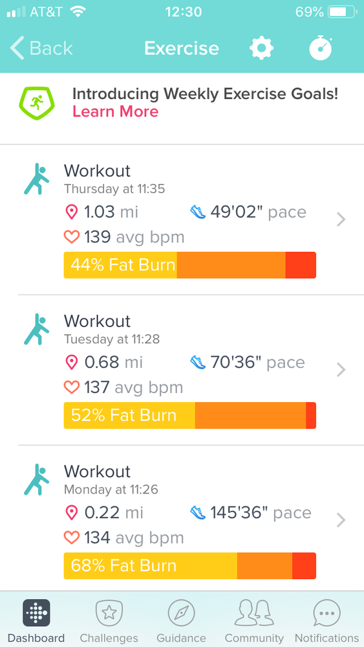Tap the stopwatch tracking icon
This screenshot has width=364, height=647.
click(321, 49)
